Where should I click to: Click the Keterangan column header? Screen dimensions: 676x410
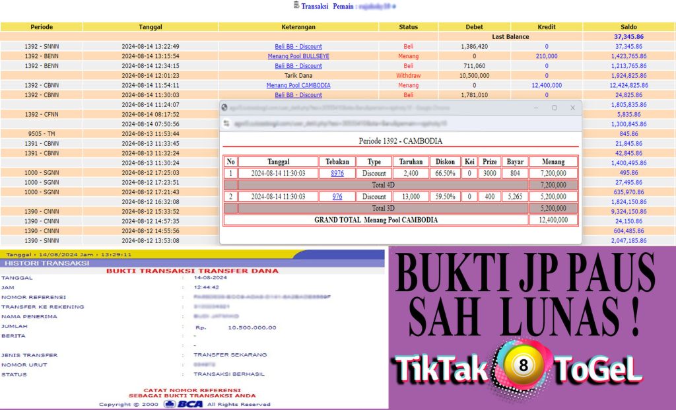coord(298,27)
